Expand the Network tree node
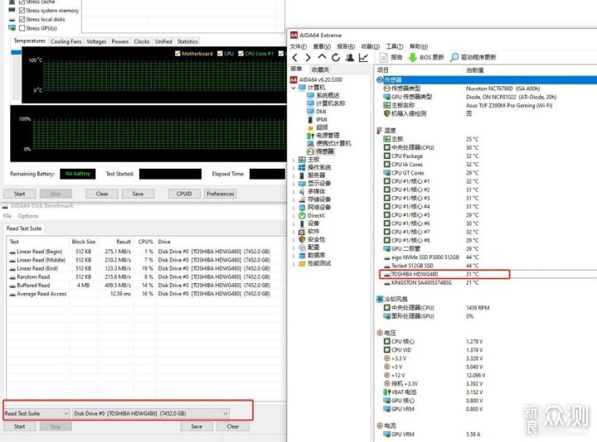This screenshot has width=597, height=442. pos(294,208)
